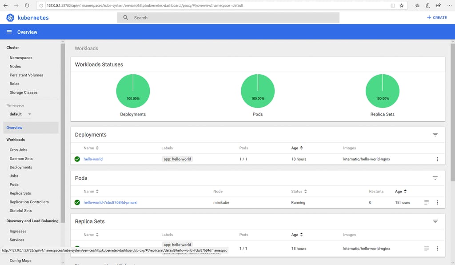Click the CREATE button
Image resolution: width=455 pixels, height=265 pixels.
click(x=437, y=18)
